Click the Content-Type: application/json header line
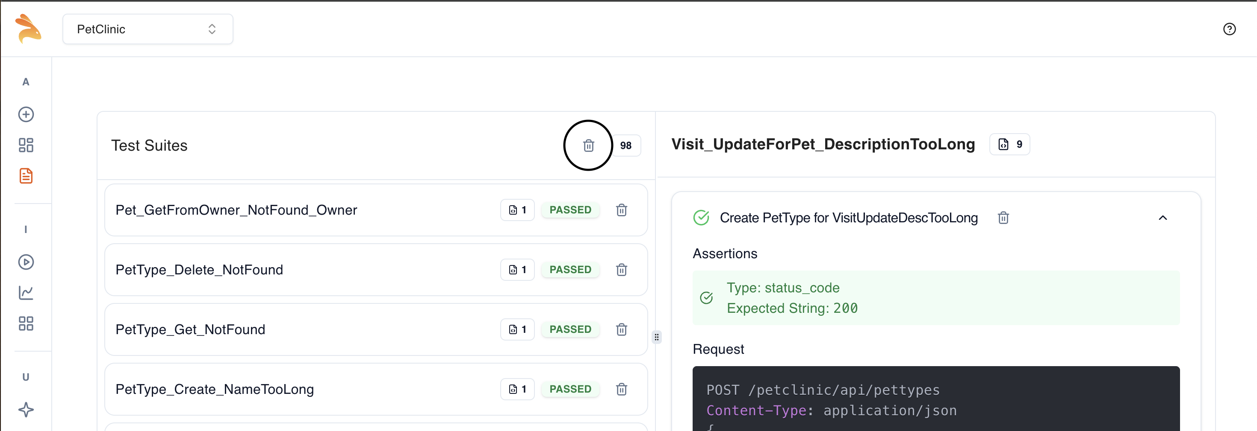The height and width of the screenshot is (431, 1257). (831, 411)
